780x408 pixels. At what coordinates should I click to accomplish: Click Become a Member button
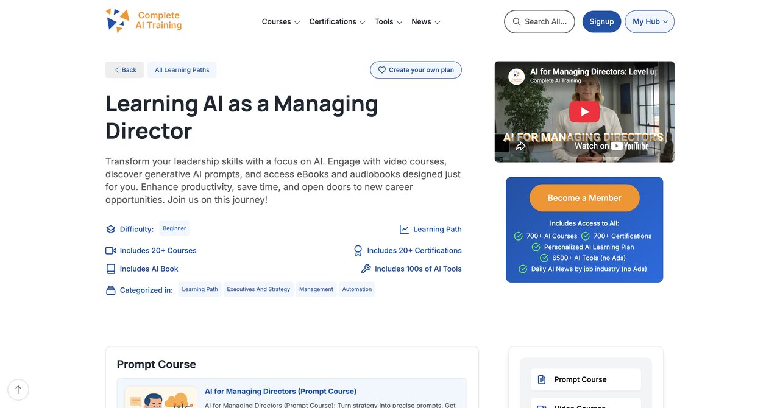point(584,198)
